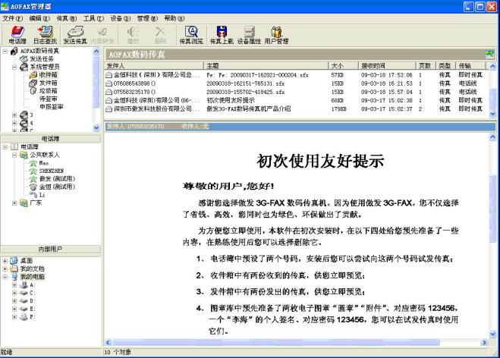
Task: Select the 傲发 (测试用) contact icon
Action: click(x=33, y=179)
